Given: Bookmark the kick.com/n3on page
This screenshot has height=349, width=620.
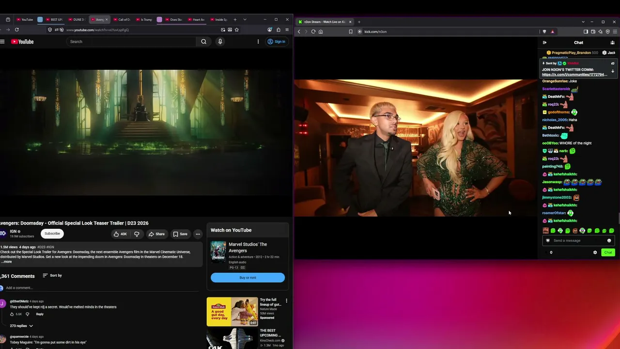Looking at the screenshot, I should coord(351,32).
